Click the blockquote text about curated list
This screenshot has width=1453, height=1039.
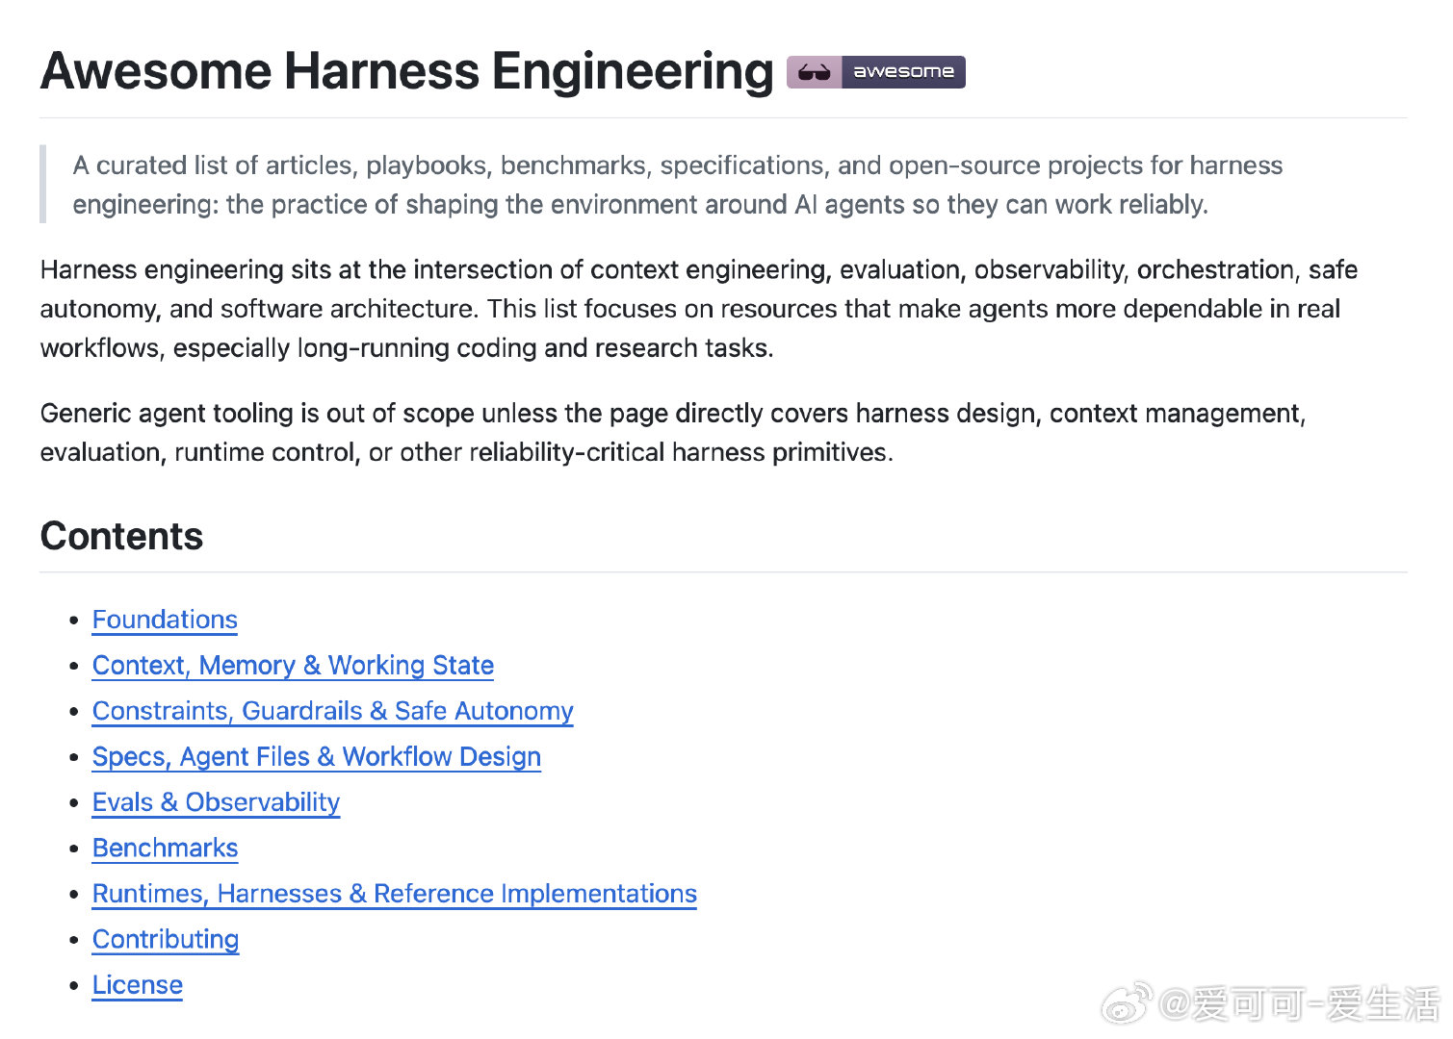coord(678,185)
